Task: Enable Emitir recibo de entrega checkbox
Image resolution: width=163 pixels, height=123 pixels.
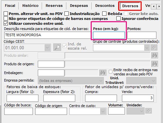Action: (x=110, y=72)
